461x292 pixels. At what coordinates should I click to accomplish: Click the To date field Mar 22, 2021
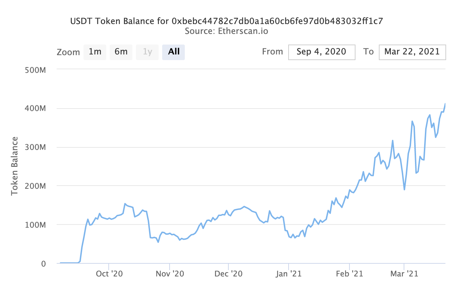coord(412,52)
